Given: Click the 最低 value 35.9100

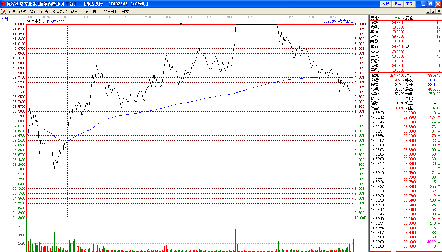Looking at the screenshot, I should point(434,94).
